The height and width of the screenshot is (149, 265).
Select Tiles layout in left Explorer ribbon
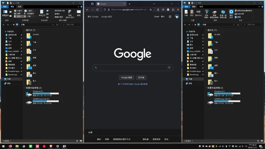click(18, 16)
